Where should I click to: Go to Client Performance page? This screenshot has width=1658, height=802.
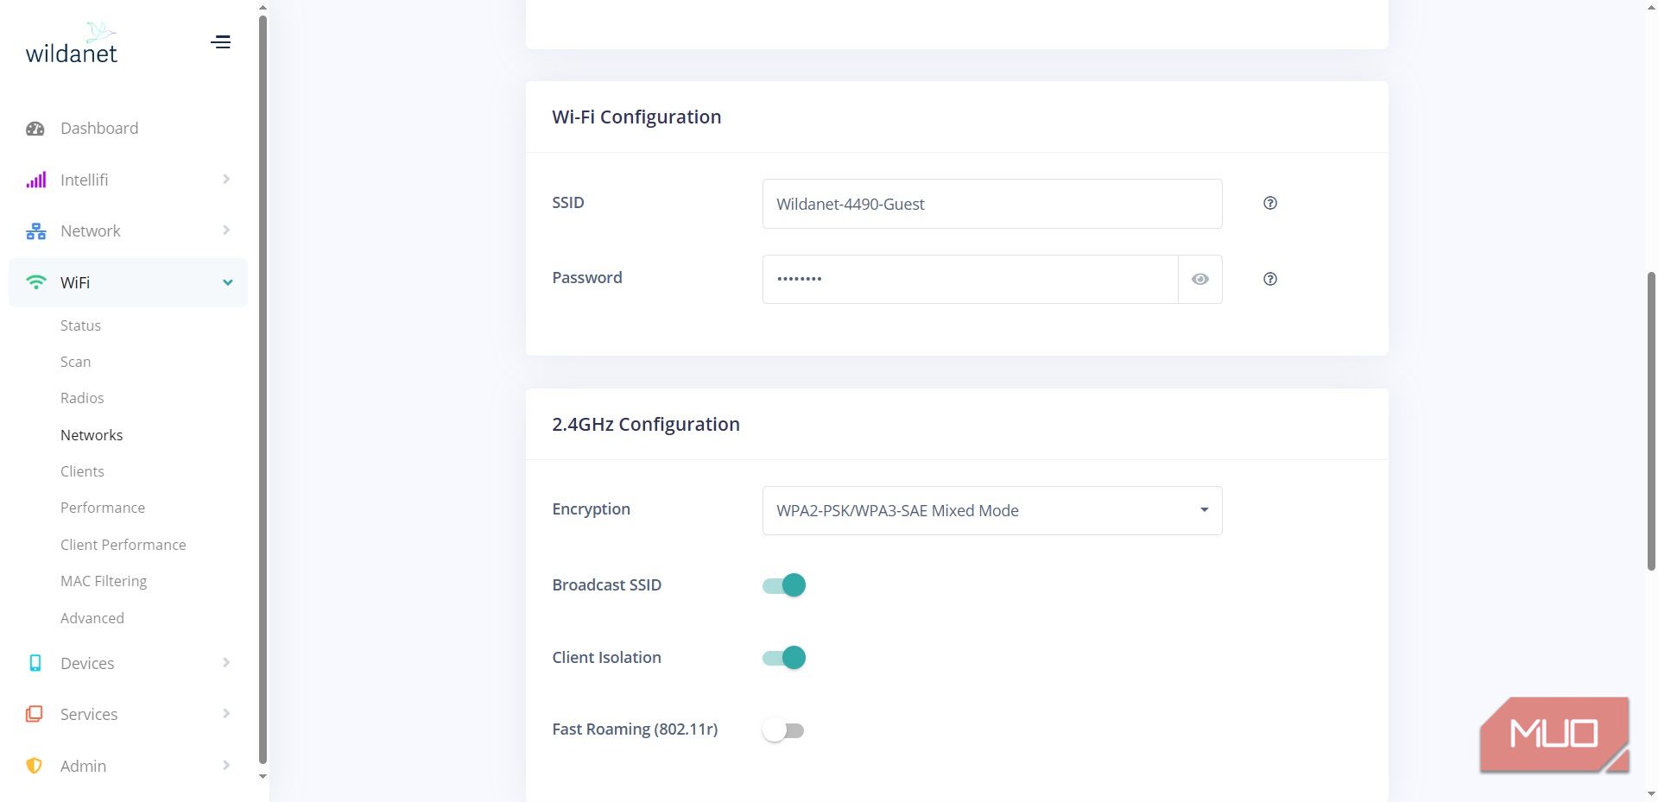(123, 545)
